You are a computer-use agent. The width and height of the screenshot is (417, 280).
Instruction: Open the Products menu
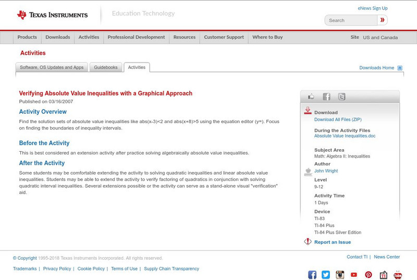tap(27, 37)
